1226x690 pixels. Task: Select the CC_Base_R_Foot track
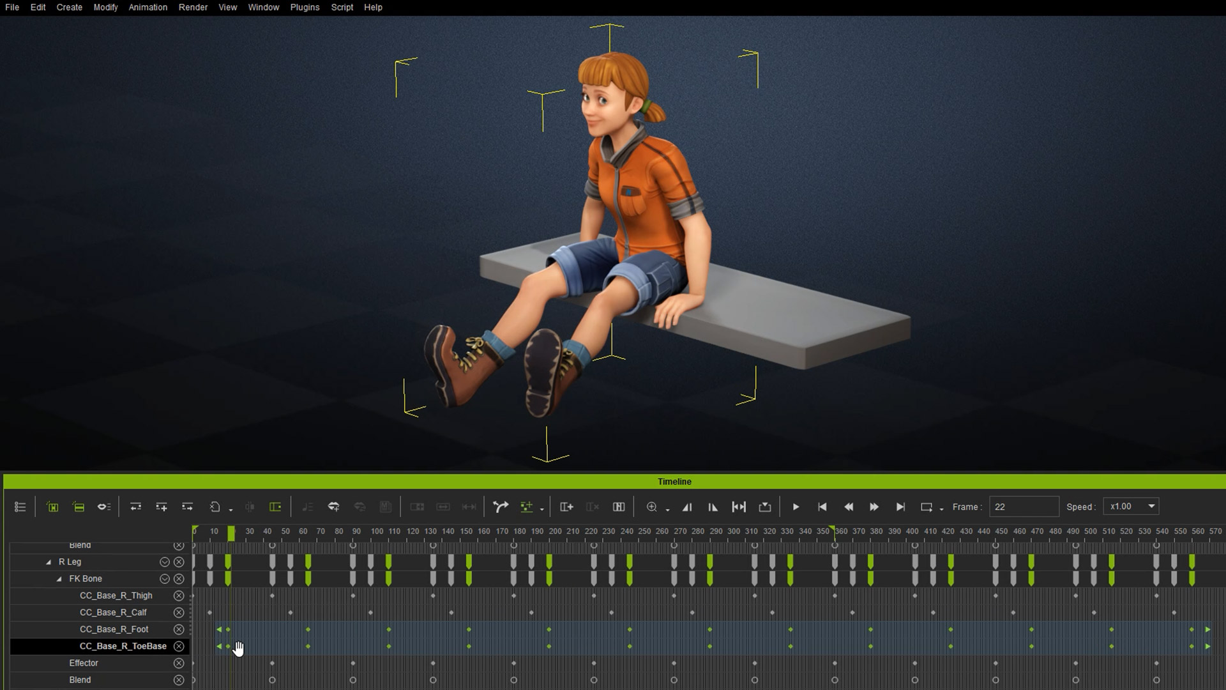(114, 629)
